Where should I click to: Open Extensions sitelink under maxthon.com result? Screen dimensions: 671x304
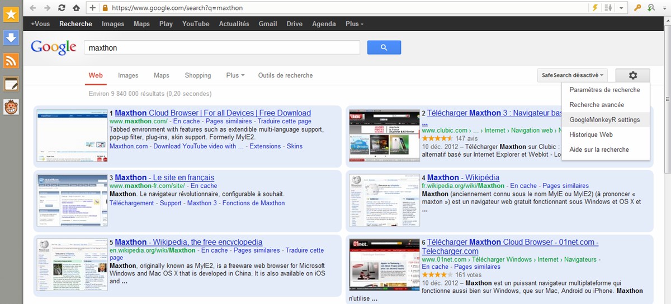pos(265,146)
